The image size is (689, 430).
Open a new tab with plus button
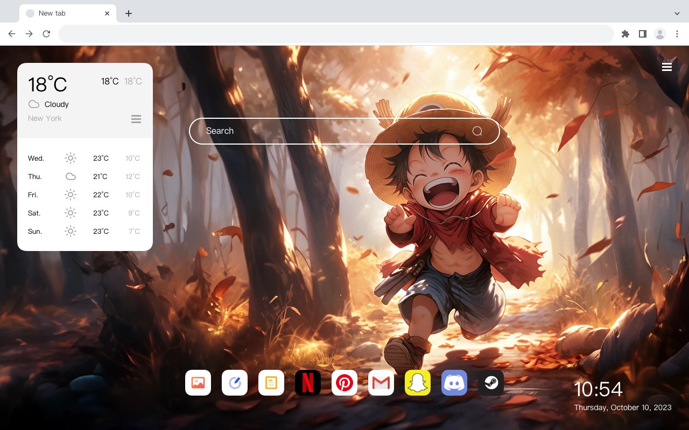click(128, 13)
